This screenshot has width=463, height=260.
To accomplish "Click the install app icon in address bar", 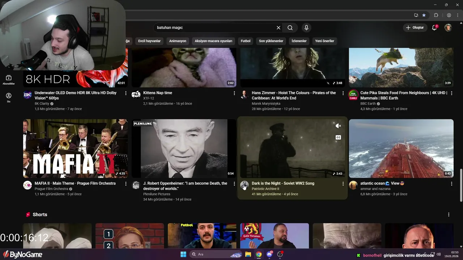I will point(416,15).
